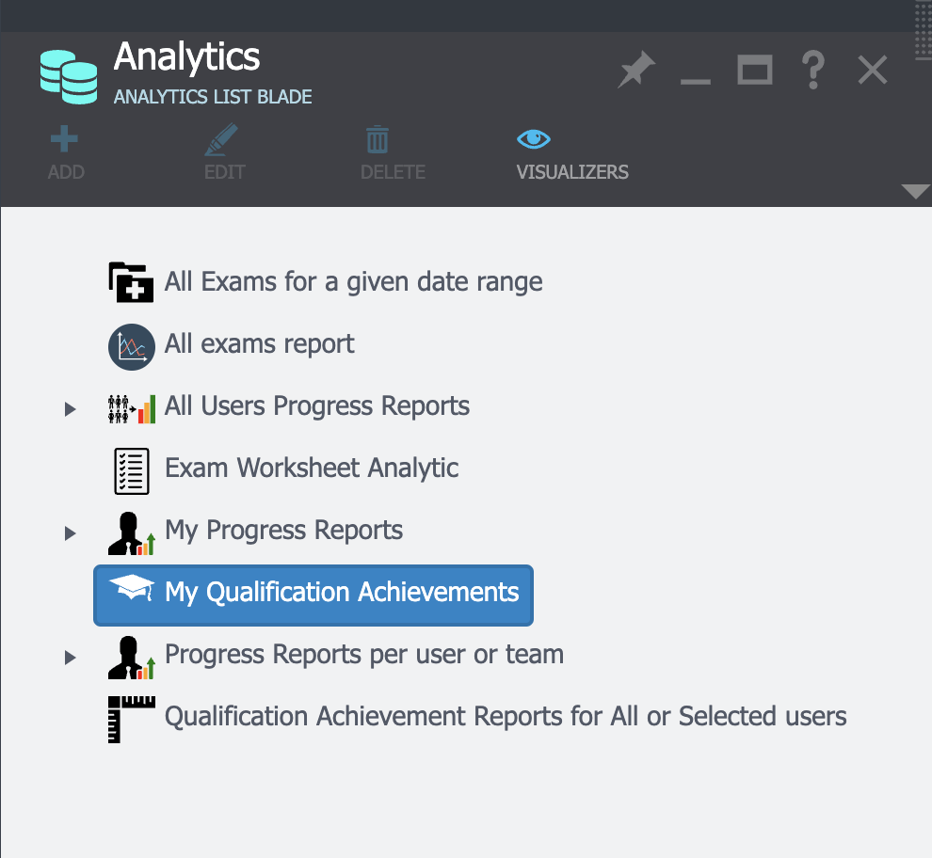The height and width of the screenshot is (858, 932).
Task: Expand Progress Reports per user or team
Action: pos(70,658)
